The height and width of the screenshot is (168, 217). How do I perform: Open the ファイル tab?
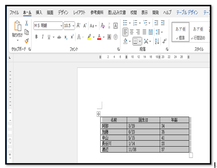14,13
